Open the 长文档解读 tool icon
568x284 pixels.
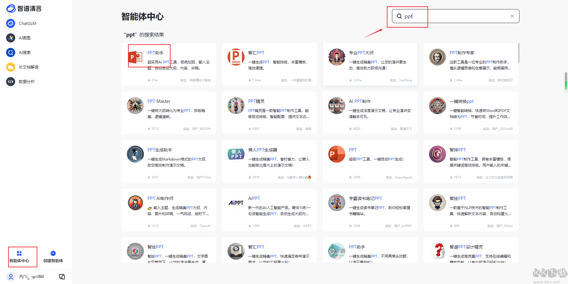[11, 67]
